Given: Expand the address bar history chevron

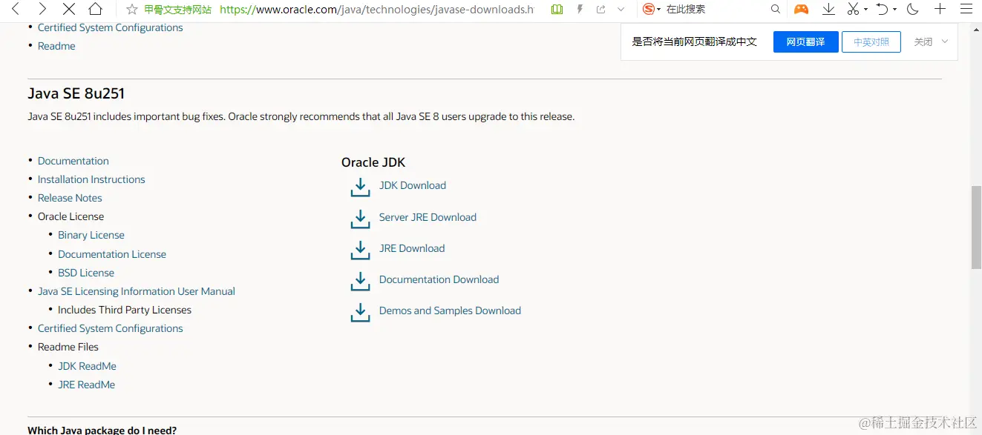Looking at the screenshot, I should point(621,10).
